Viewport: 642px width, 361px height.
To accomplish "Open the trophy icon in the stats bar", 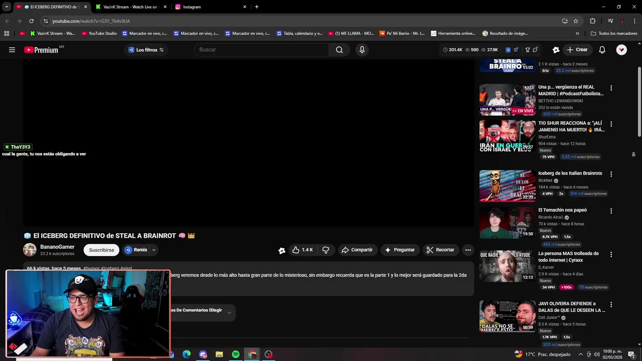I will [528, 50].
